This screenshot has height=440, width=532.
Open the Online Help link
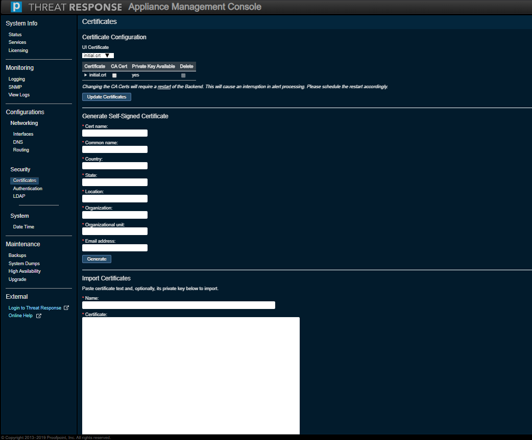point(20,316)
